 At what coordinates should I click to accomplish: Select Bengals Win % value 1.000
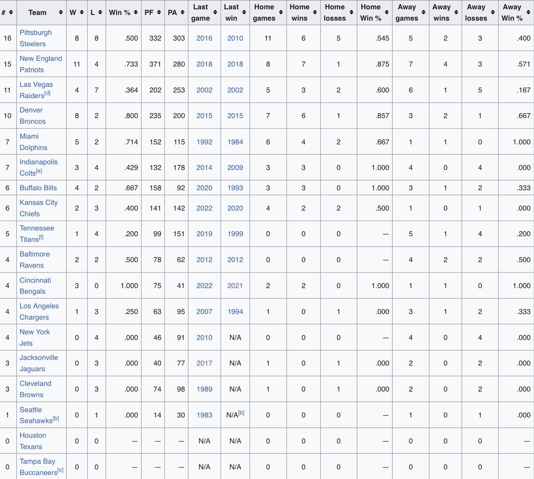(129, 286)
